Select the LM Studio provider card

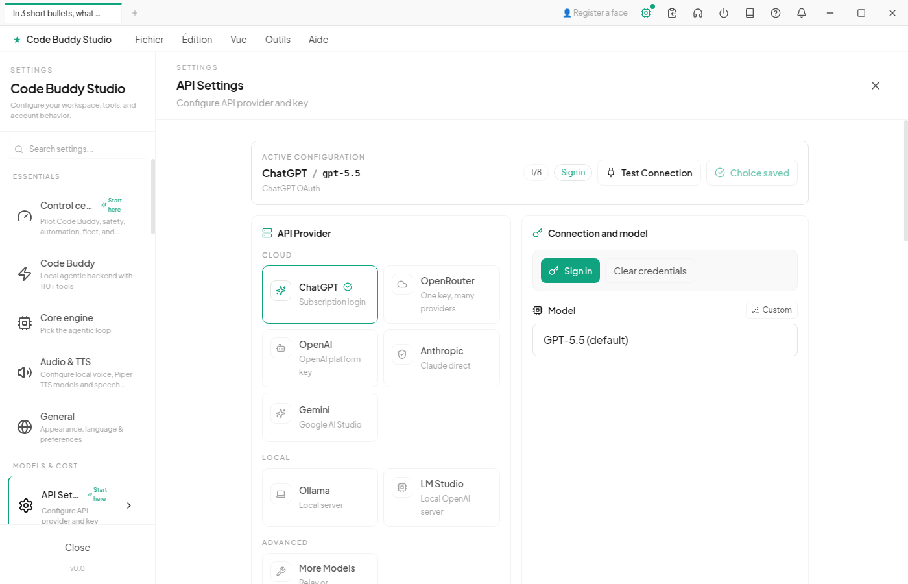[442, 498]
